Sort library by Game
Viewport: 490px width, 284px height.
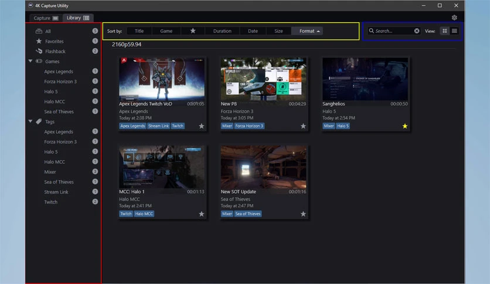point(166,31)
